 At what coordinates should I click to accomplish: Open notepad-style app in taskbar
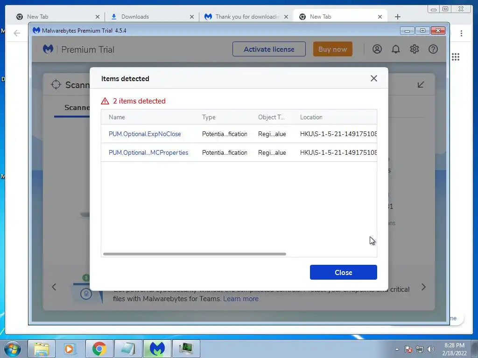pos(128,349)
